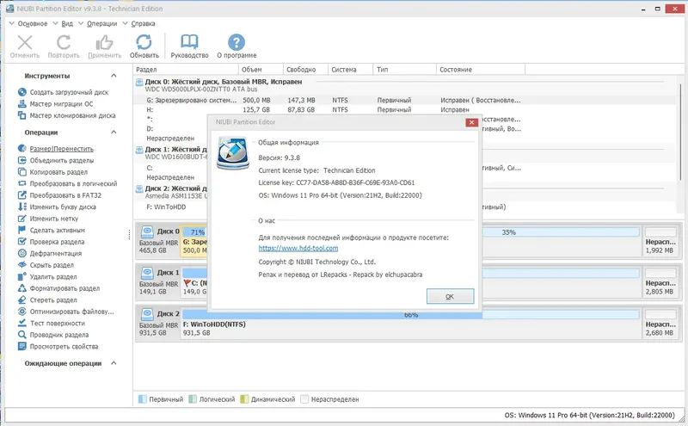Image resolution: width=688 pixels, height=426 pixels.
Task: Sort by the Тип column header
Action: 404,70
